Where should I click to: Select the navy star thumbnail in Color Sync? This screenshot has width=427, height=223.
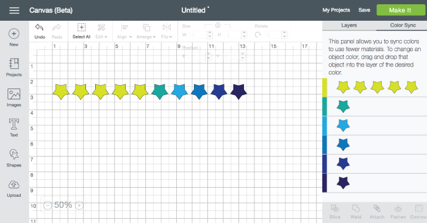[x=343, y=182]
